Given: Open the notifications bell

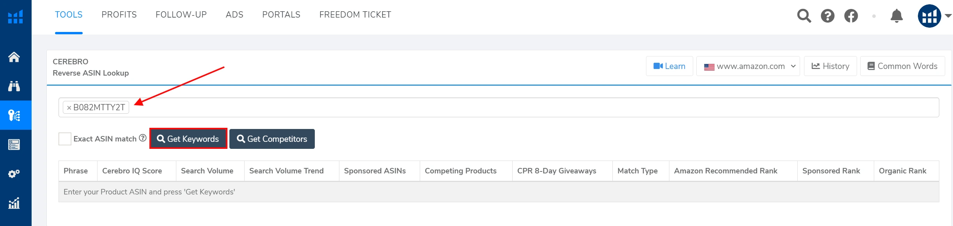Looking at the screenshot, I should point(896,16).
